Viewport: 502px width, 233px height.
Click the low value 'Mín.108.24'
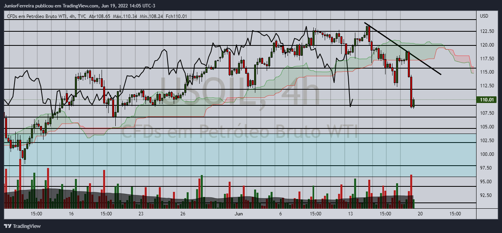coord(151,16)
